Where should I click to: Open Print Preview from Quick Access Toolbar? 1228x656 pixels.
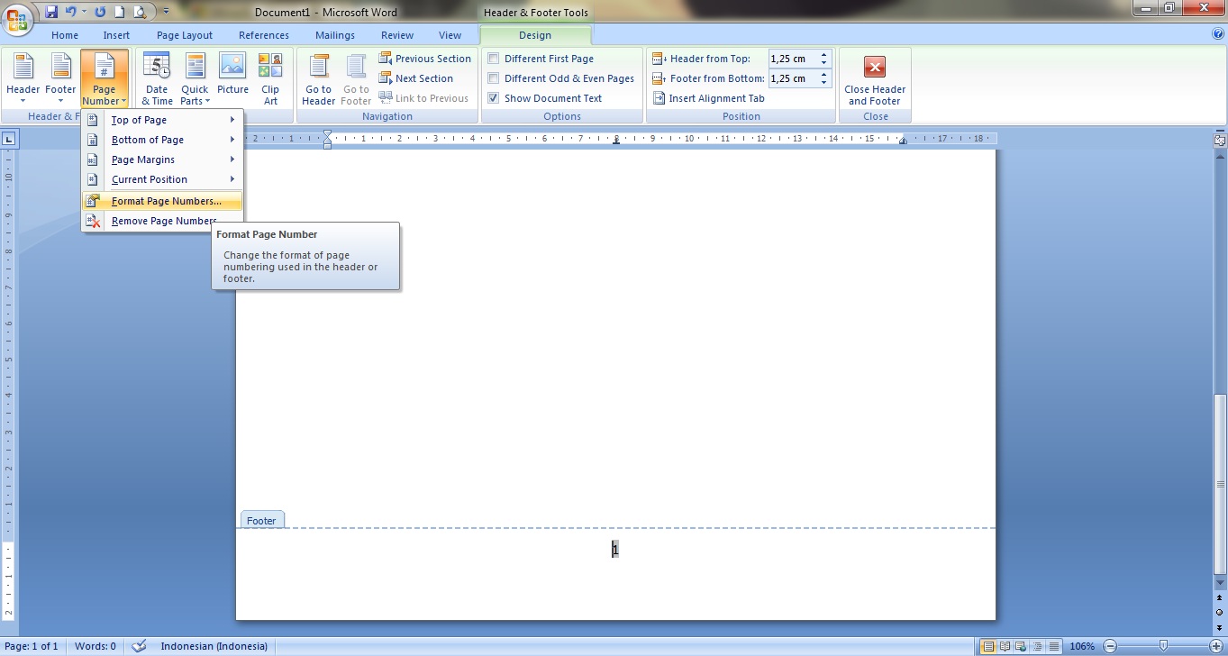point(139,12)
